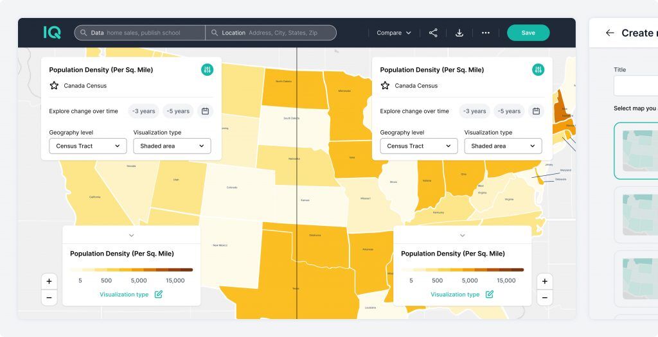Click the Colorado state on the map
658x337 pixels.
tap(231, 187)
